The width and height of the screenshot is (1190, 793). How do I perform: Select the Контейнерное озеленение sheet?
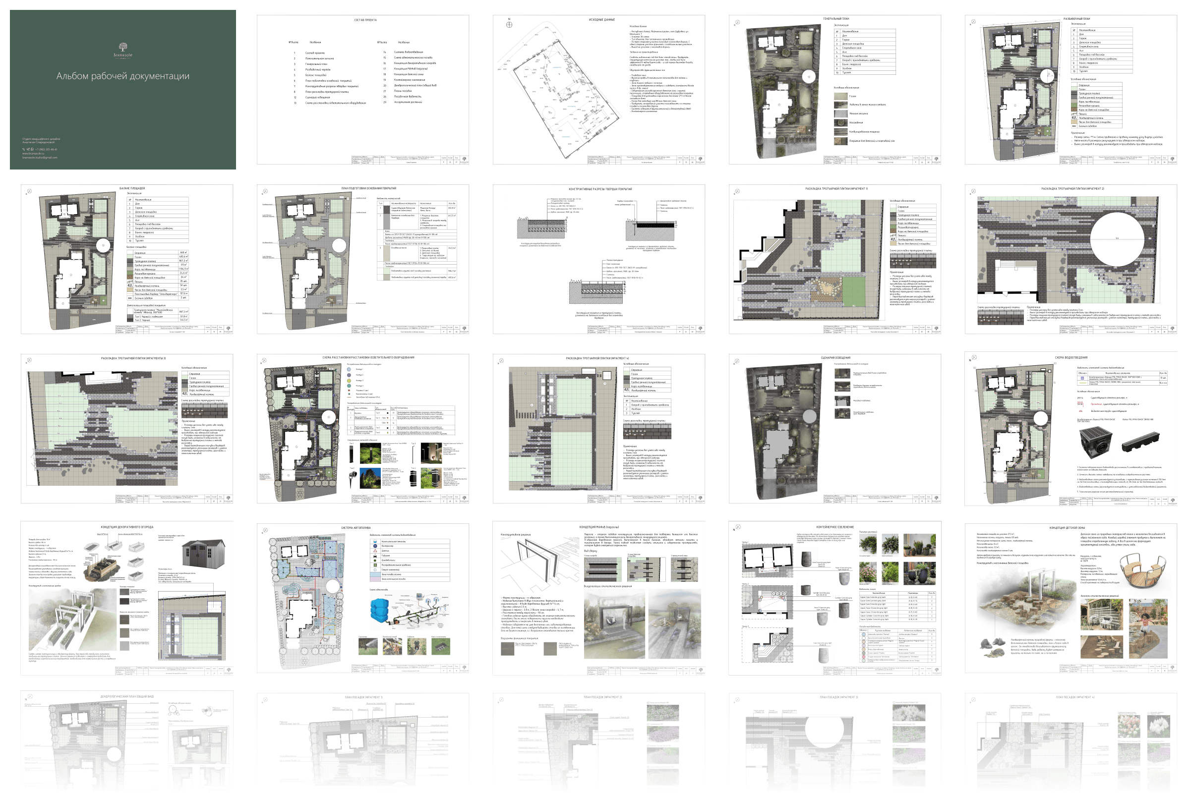click(835, 598)
